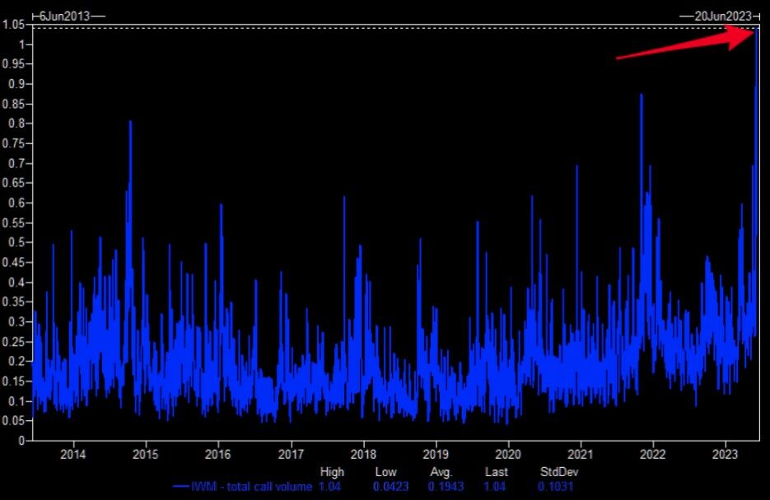
Task: Select the 0.95 y-axis label
Action: [14, 64]
